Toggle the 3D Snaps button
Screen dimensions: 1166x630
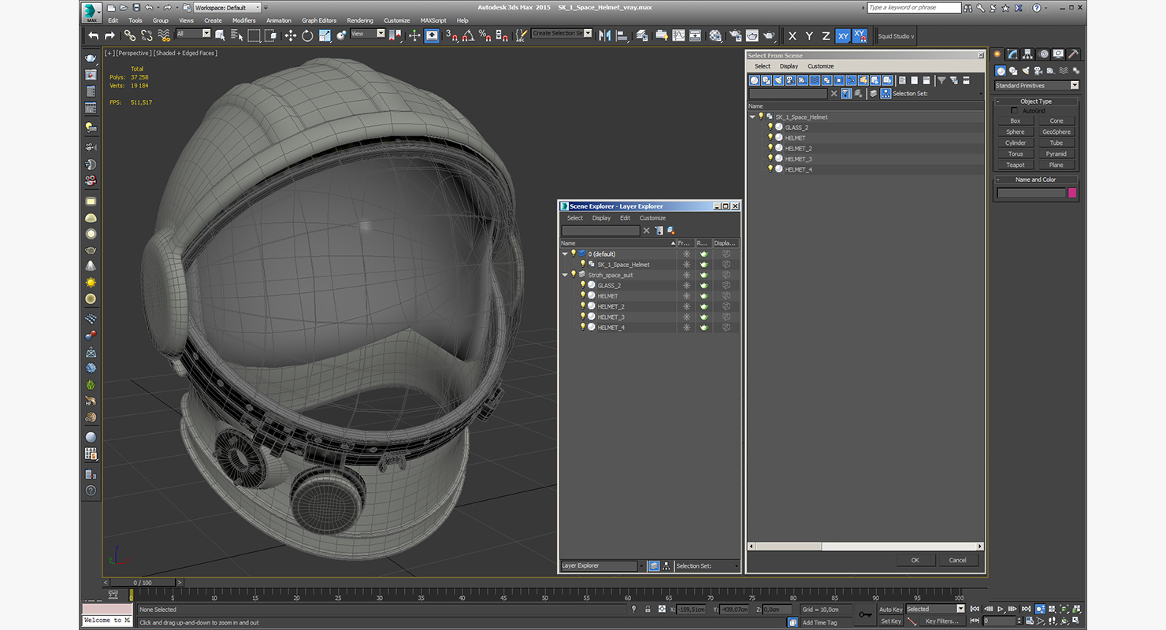pos(451,35)
